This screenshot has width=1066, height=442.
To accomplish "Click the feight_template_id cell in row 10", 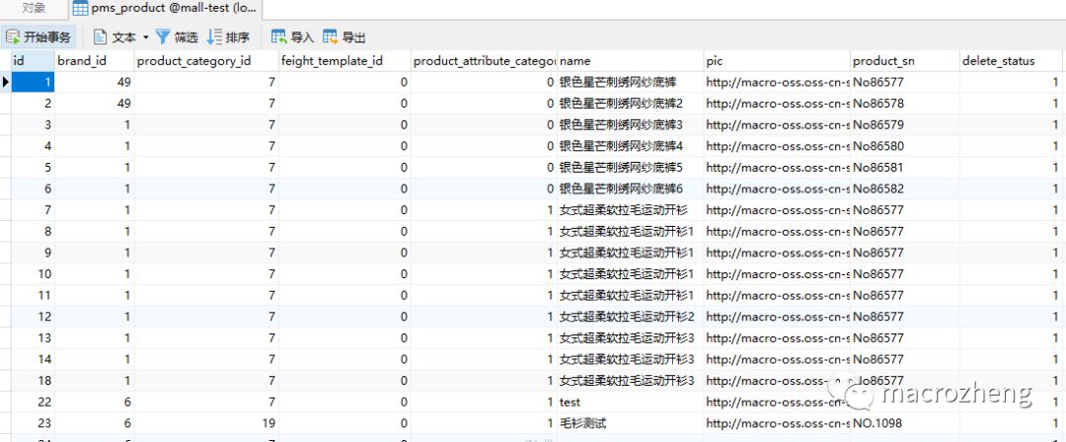I will [x=344, y=274].
